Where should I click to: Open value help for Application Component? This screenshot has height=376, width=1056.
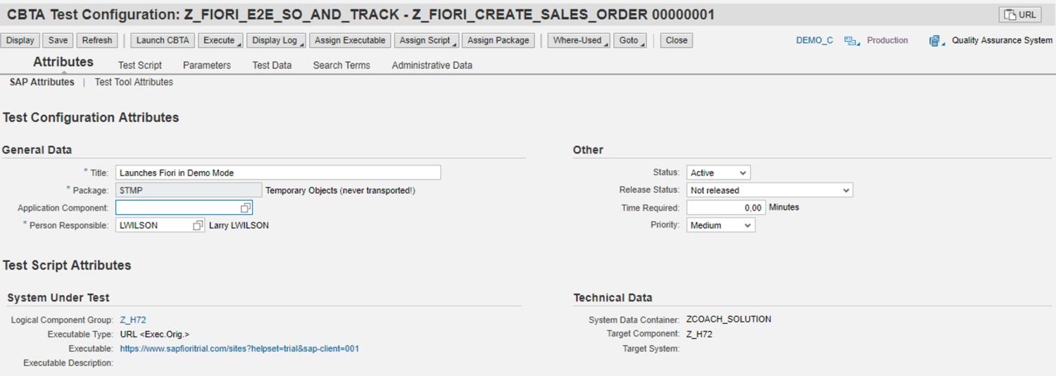click(245, 208)
